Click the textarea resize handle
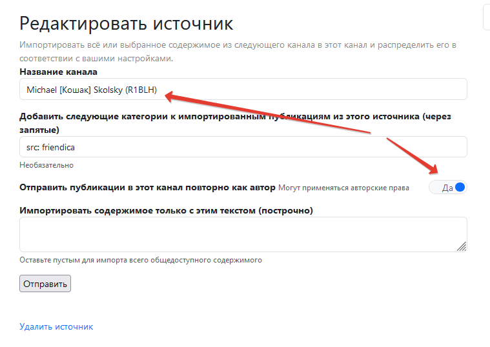Screen dimensions: 490x347 (x=462, y=246)
